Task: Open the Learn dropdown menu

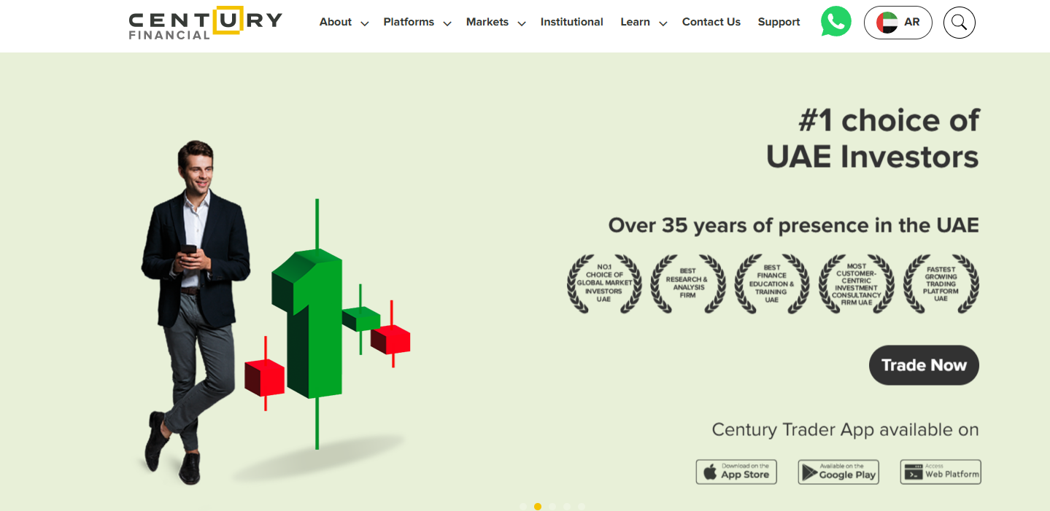Action: click(635, 22)
